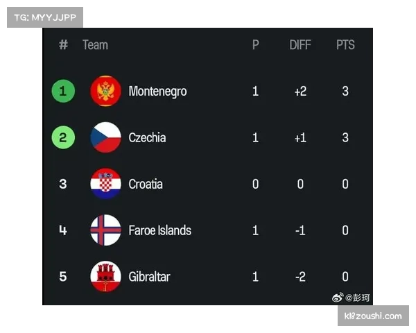Click the Czechia flag icon

coord(105,137)
